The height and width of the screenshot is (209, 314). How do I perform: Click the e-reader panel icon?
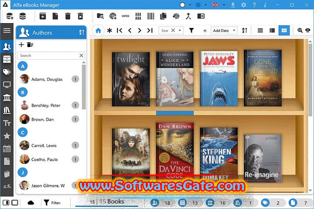pyautogui.click(x=201, y=16)
